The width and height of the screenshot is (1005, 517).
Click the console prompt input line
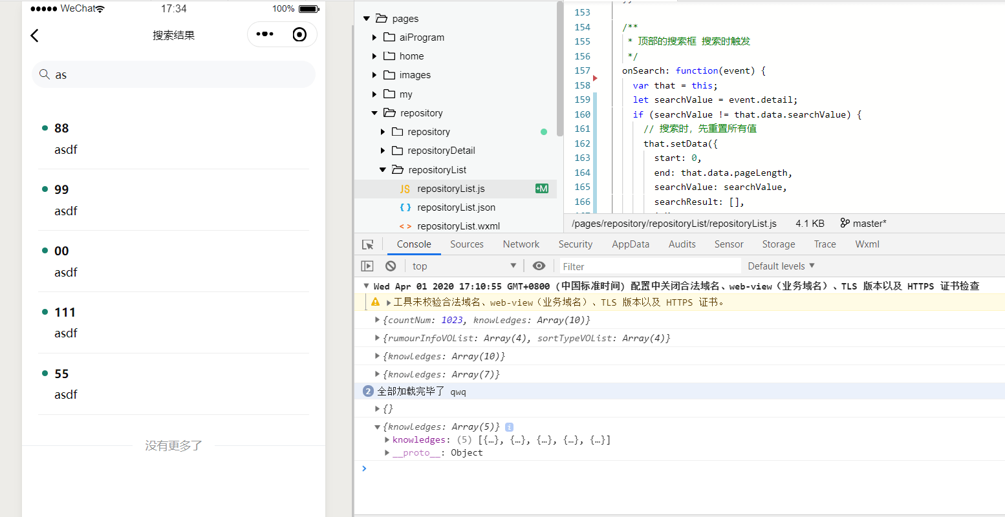tap(679, 469)
